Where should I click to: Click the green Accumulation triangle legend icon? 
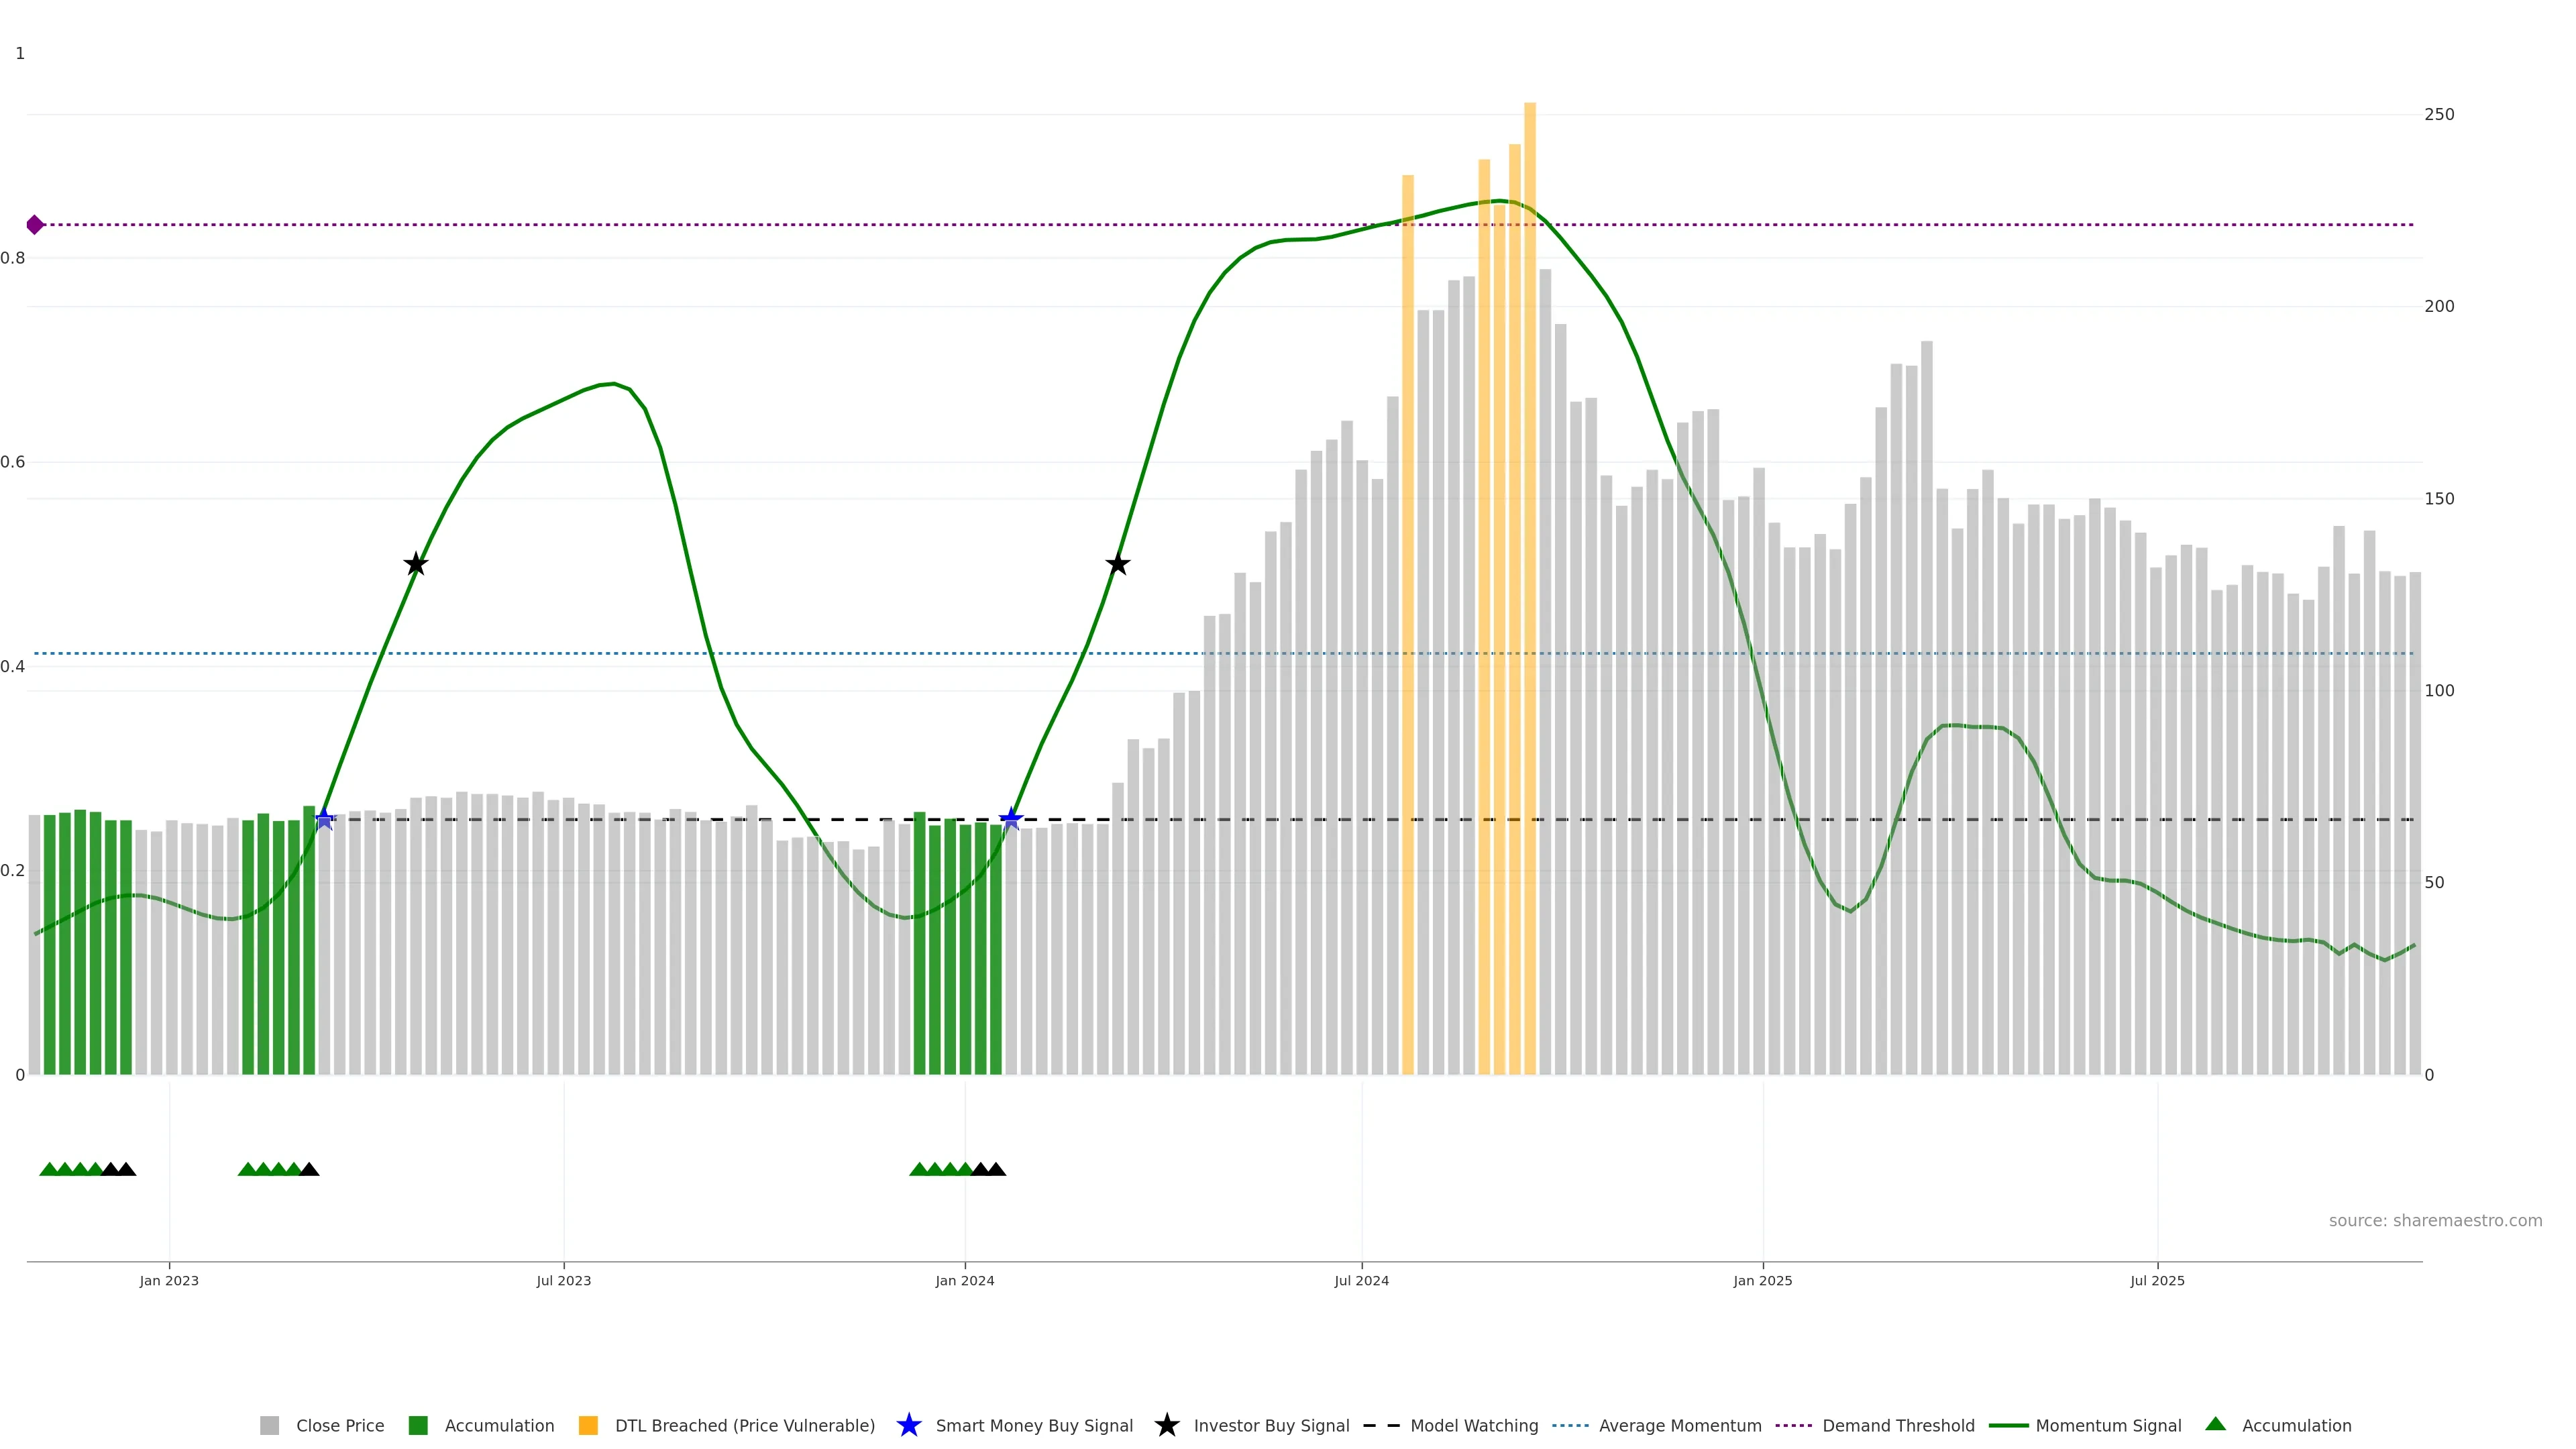2215,1424
